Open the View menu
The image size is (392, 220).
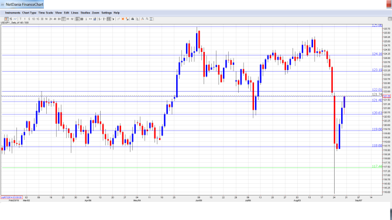point(59,13)
